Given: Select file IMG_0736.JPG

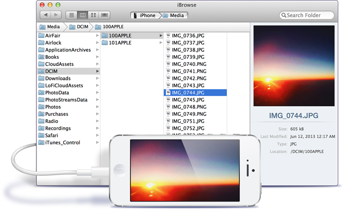Looking at the screenshot, I should [x=195, y=35].
